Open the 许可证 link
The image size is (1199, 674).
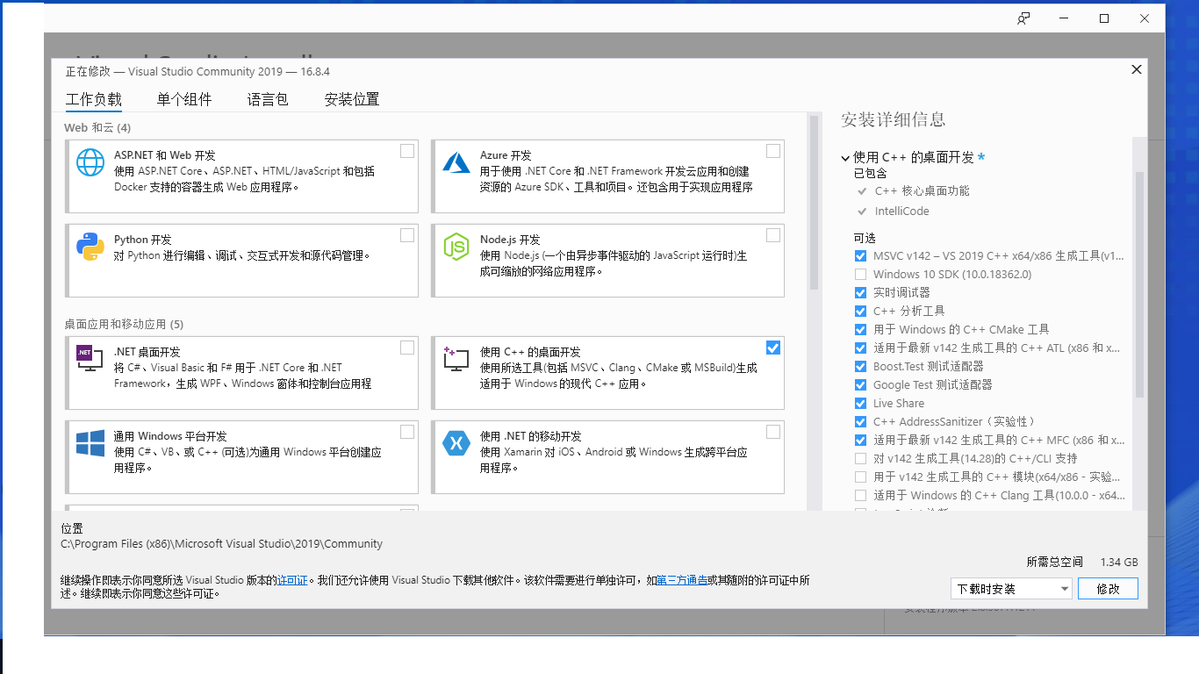[x=292, y=580]
